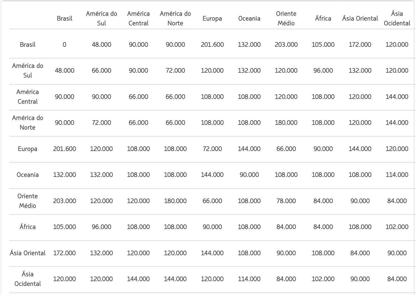Select the 78.000 cell in Oriente Médio row

286,201
